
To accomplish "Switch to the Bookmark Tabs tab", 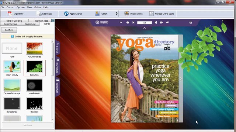I will tap(41, 21).
